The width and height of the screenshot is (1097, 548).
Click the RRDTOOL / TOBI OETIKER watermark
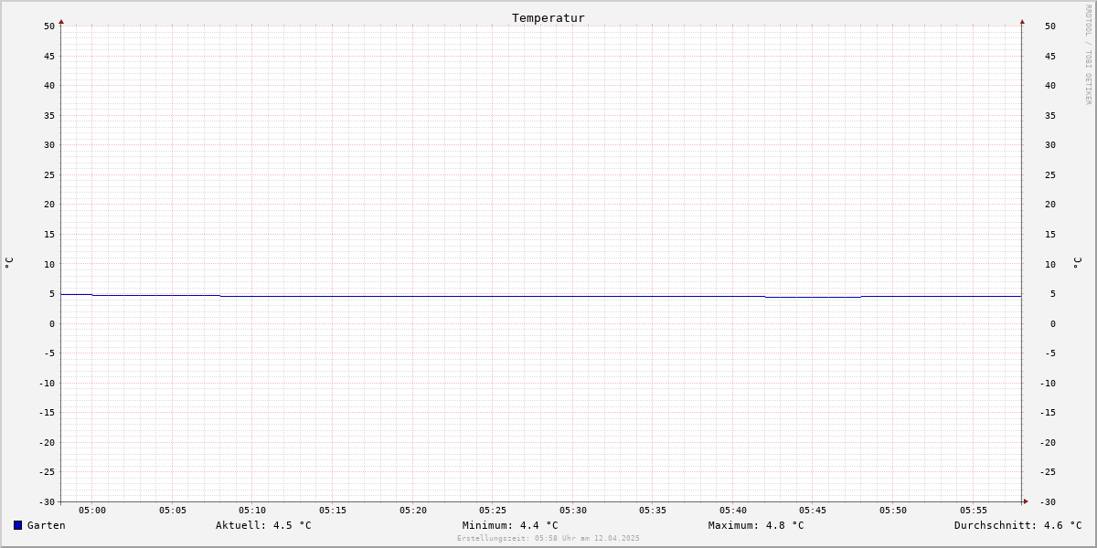pos(1088,55)
